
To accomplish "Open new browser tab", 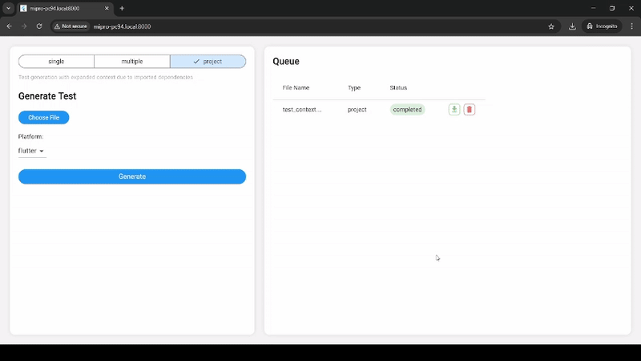I will (x=122, y=8).
